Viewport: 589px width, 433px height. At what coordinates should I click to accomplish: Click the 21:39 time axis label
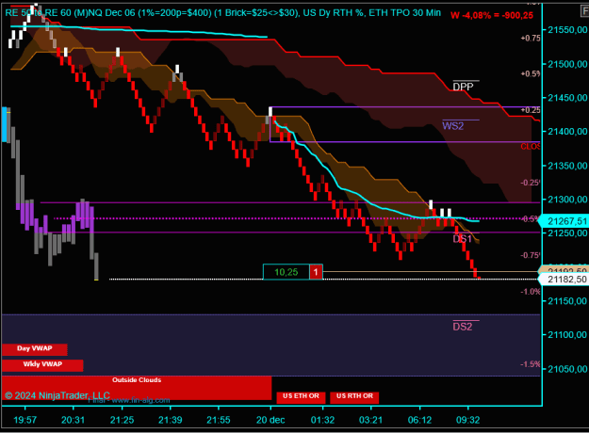pos(171,420)
